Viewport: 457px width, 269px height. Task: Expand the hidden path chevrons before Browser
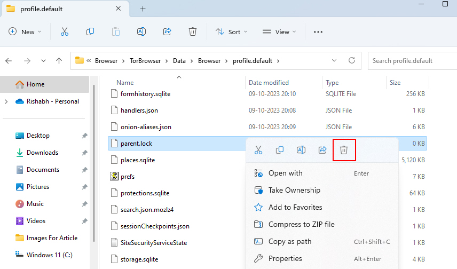89,61
